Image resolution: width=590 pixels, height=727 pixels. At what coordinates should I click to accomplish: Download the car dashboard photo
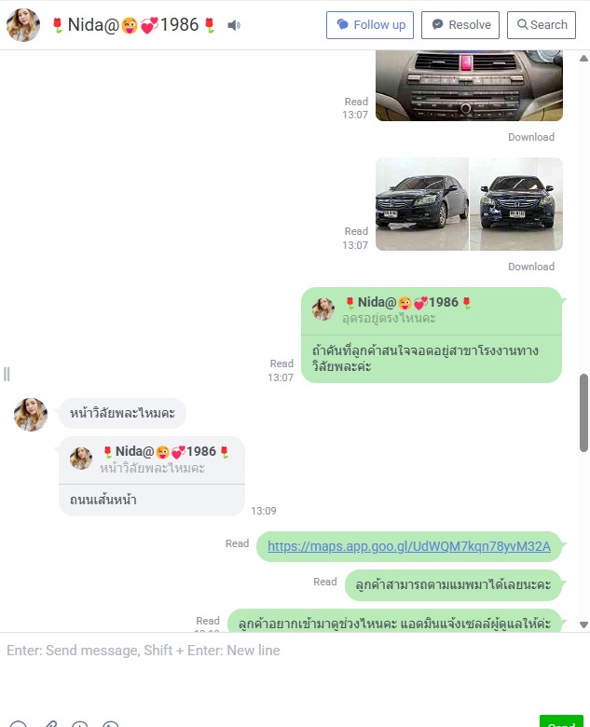pos(531,137)
